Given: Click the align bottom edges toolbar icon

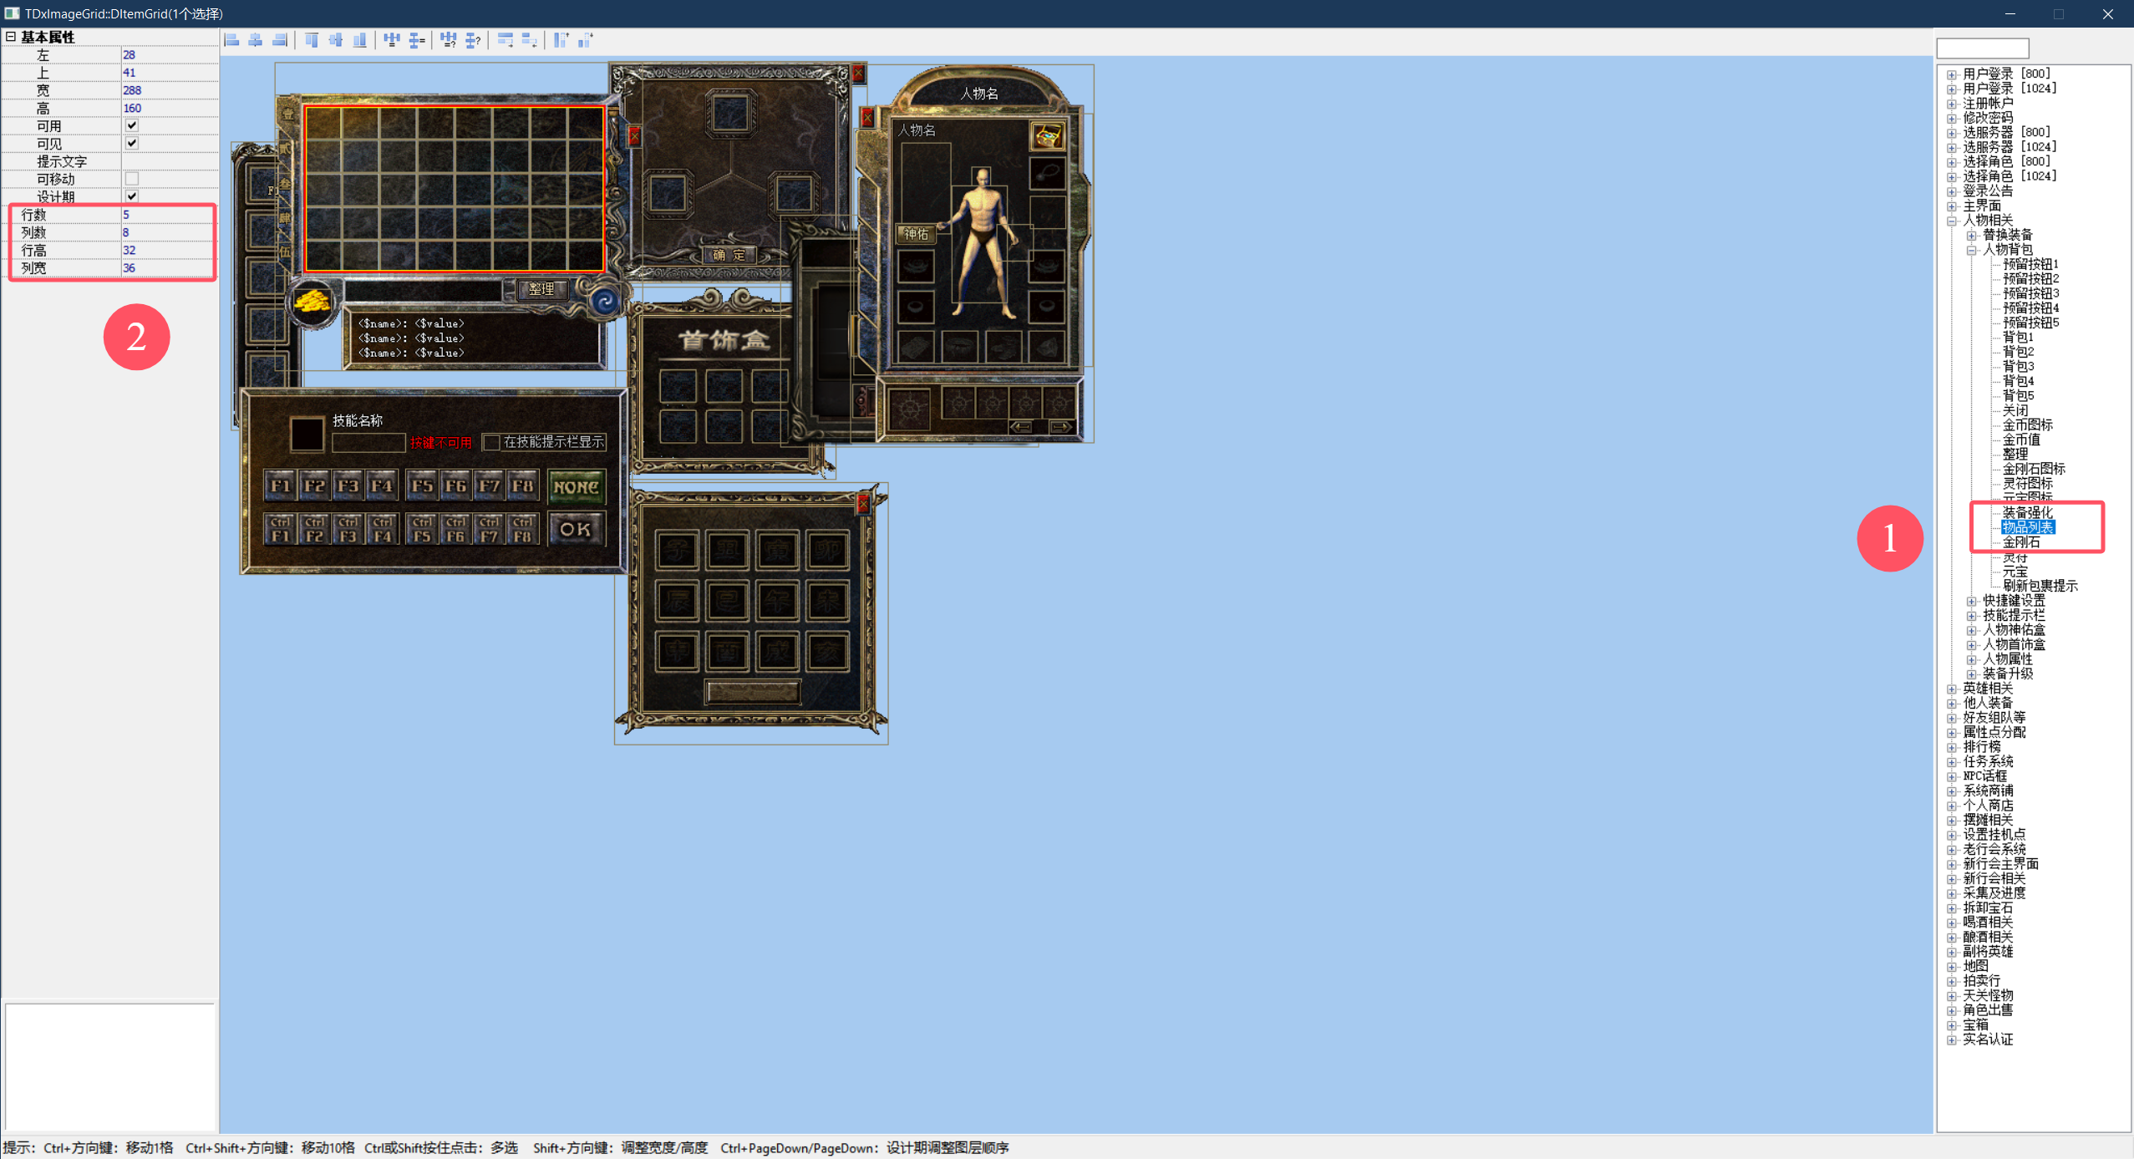Looking at the screenshot, I should pyautogui.click(x=360, y=40).
